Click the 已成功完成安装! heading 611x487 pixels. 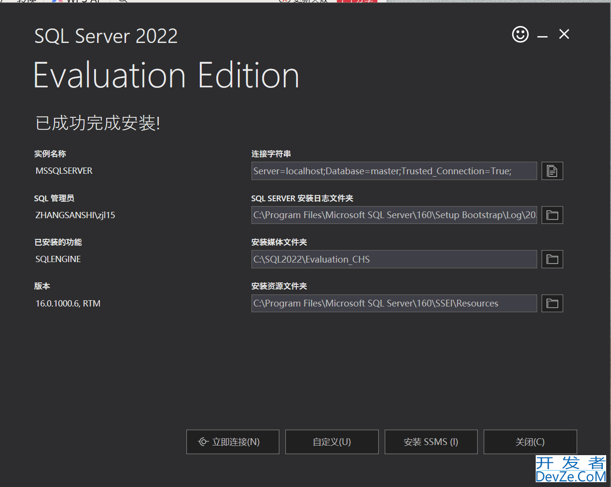pyautogui.click(x=97, y=123)
